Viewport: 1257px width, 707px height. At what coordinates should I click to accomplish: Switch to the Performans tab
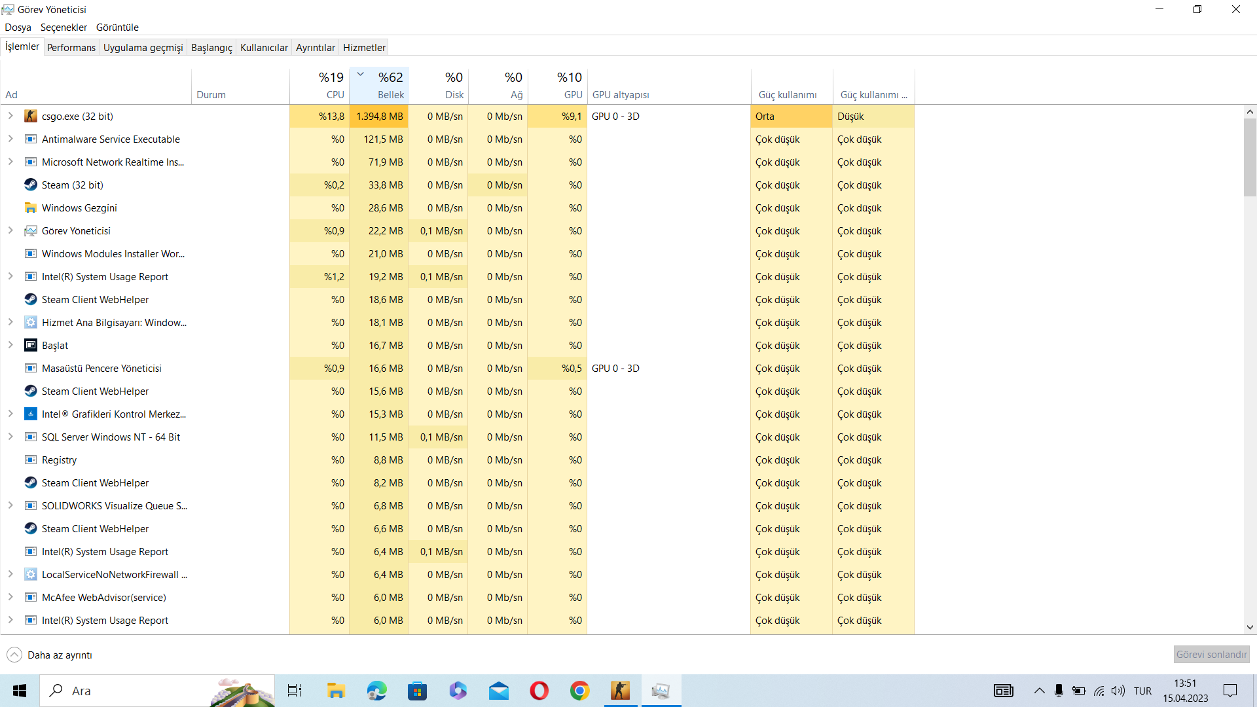click(71, 47)
